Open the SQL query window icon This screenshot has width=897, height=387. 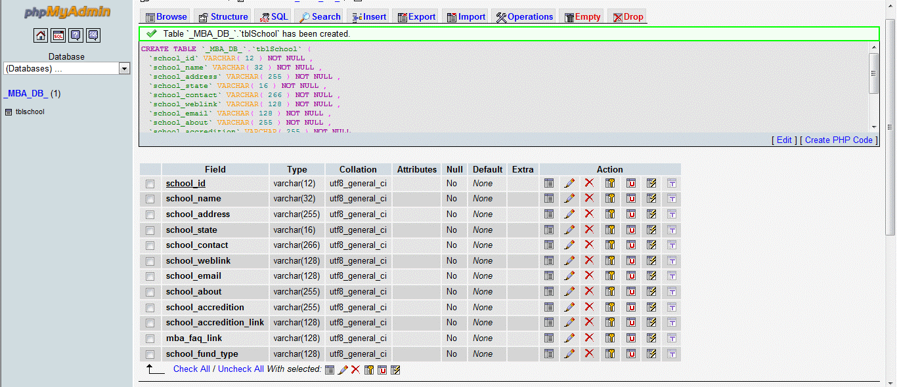coord(58,35)
